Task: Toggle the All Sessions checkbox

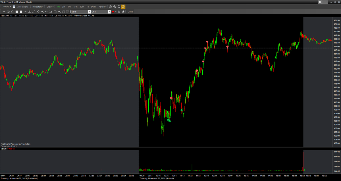Action: click(x=14, y=7)
